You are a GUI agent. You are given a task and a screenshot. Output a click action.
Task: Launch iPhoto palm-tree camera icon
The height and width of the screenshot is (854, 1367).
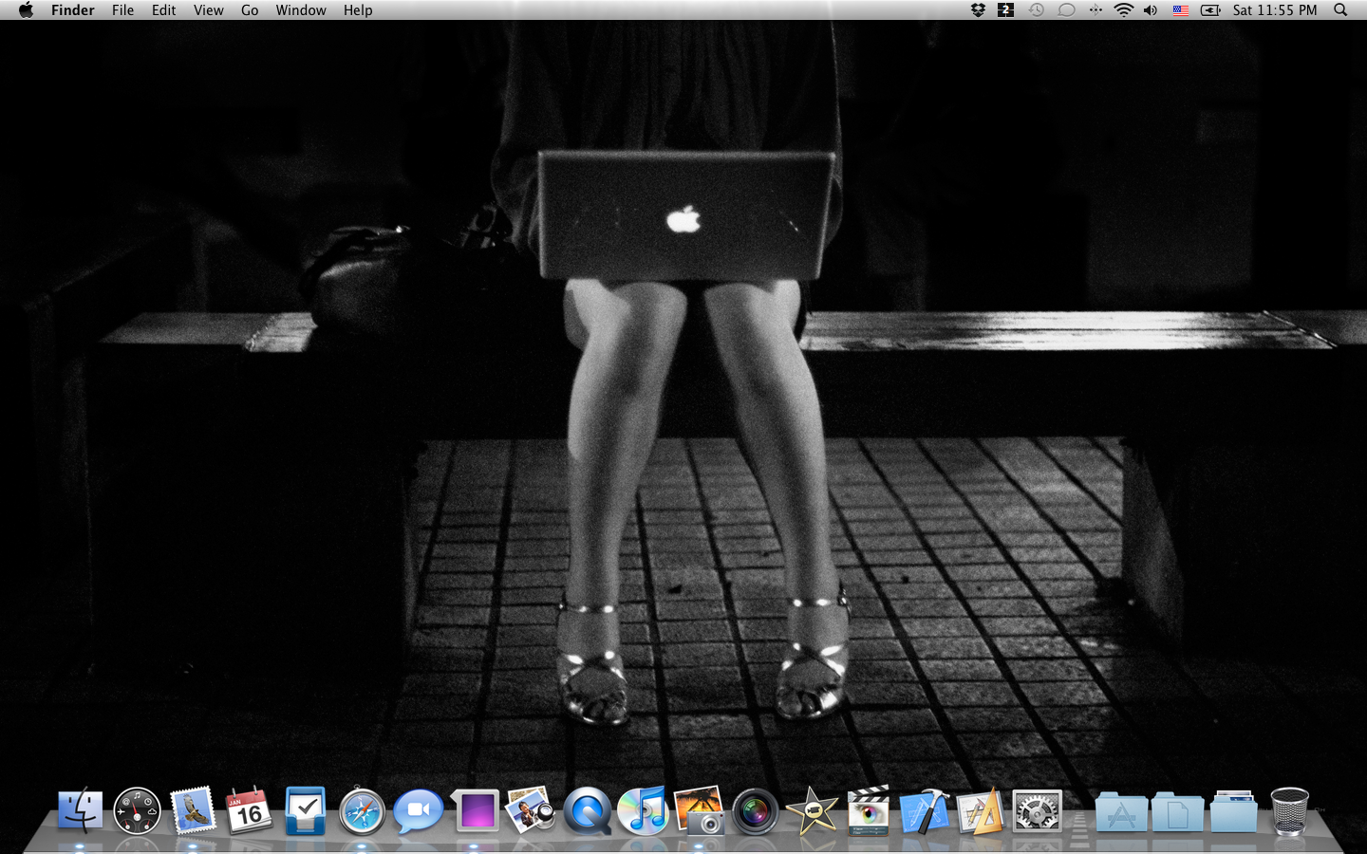coord(700,811)
